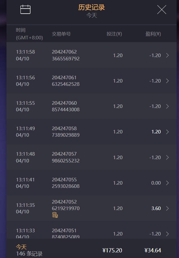Expand the 13:11:33 record chevron
This screenshot has width=179, height=258.
click(x=167, y=234)
